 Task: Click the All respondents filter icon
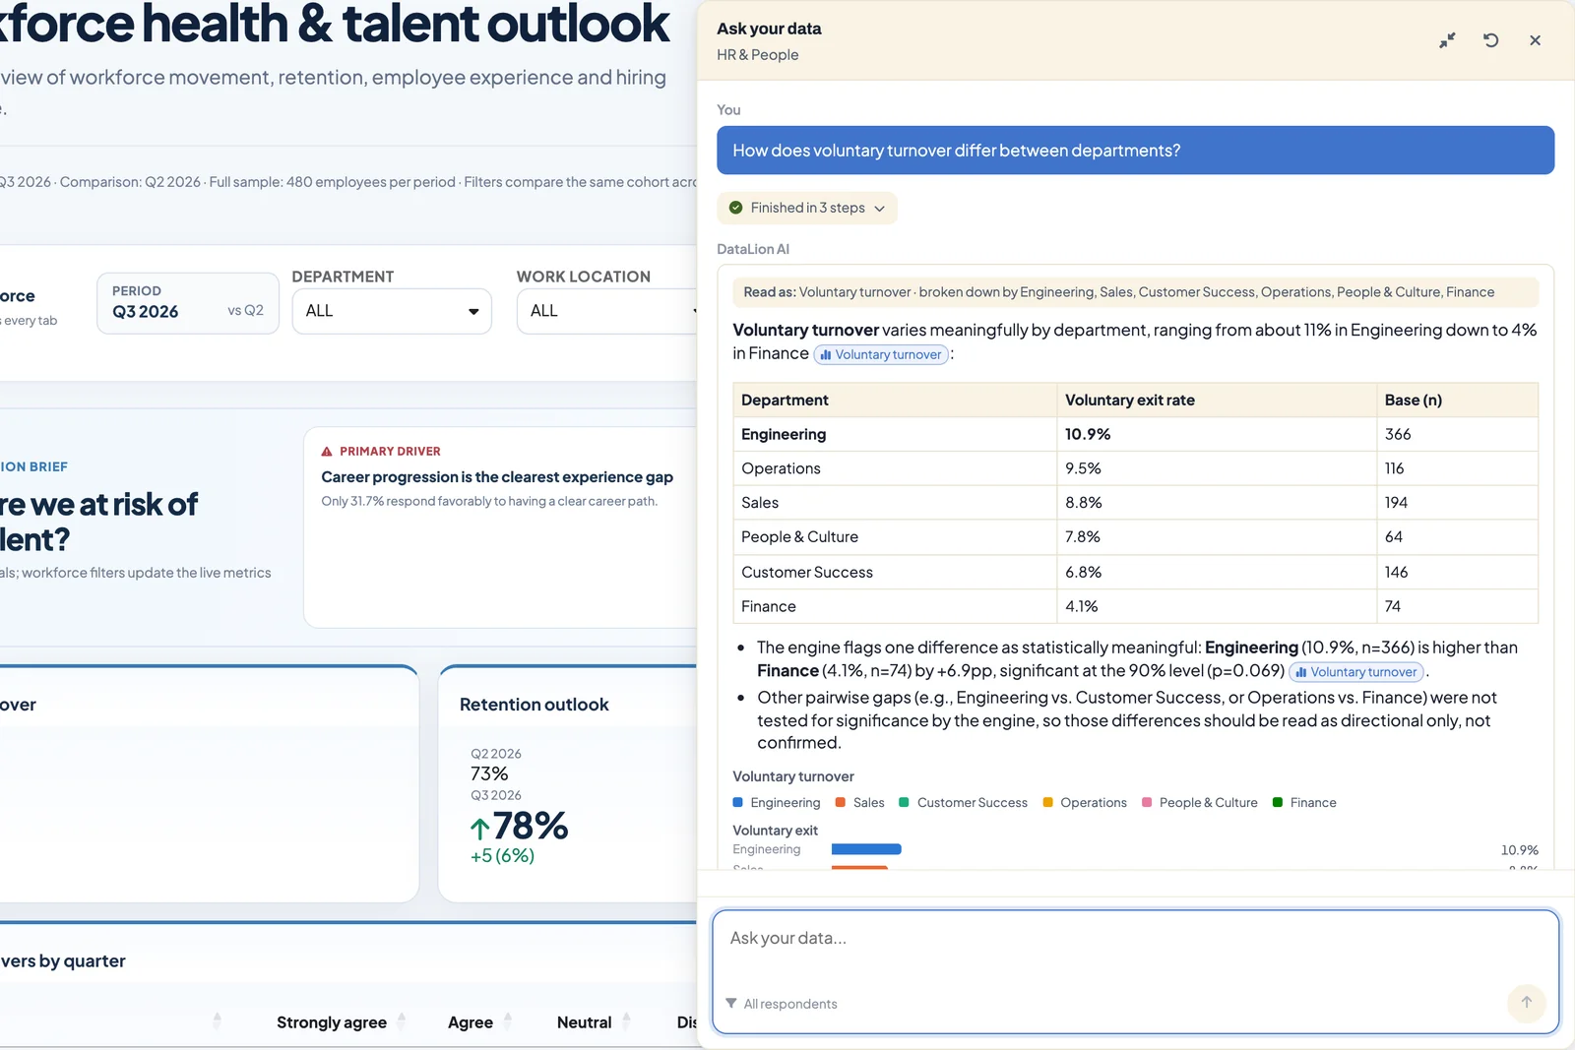731,1004
